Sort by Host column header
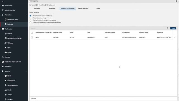Viewport: 179px width, 101px height. point(89,33)
